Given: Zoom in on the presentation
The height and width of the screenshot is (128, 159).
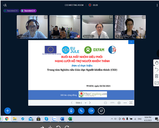Looking at the screenshot, I should click(x=119, y=103).
